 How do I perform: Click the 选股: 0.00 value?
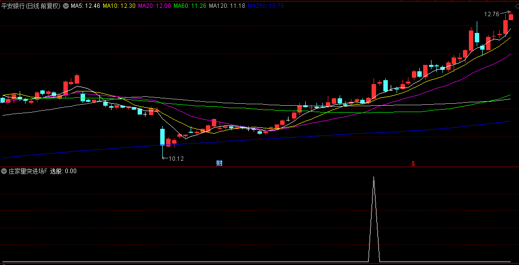pyautogui.click(x=63, y=171)
